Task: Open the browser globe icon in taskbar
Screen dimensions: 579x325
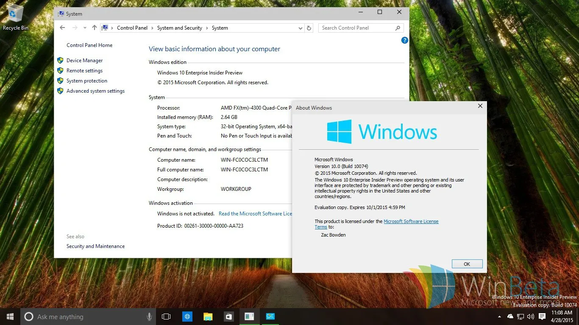Action: 187,317
